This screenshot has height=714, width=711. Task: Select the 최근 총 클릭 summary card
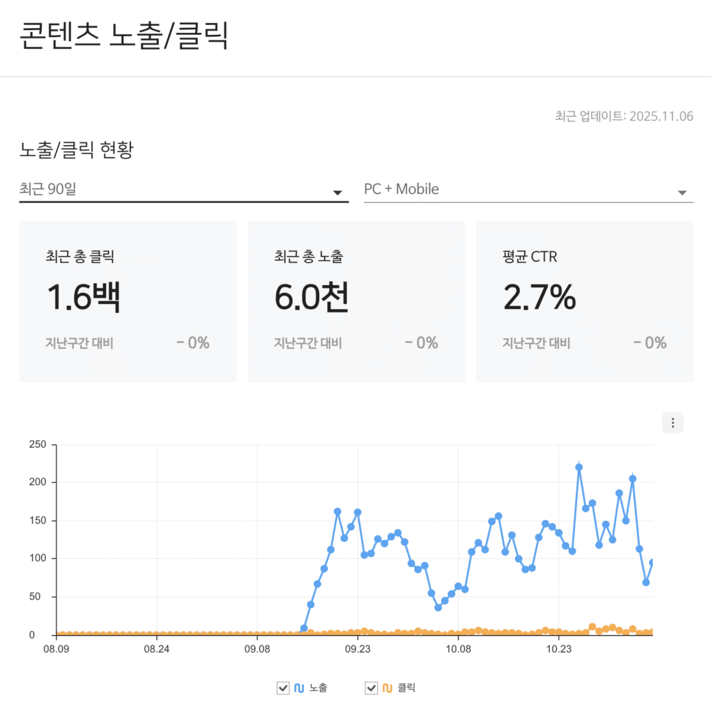[x=128, y=301]
